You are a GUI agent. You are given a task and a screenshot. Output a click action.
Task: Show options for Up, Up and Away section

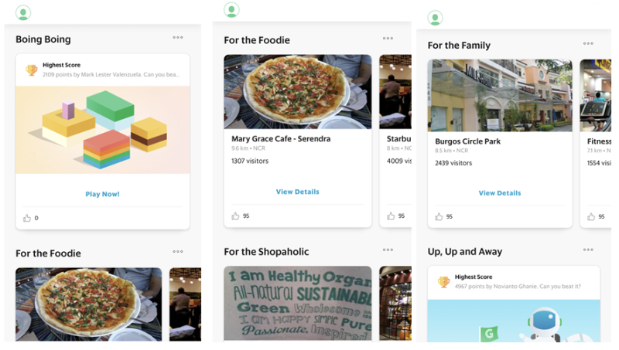[588, 250]
